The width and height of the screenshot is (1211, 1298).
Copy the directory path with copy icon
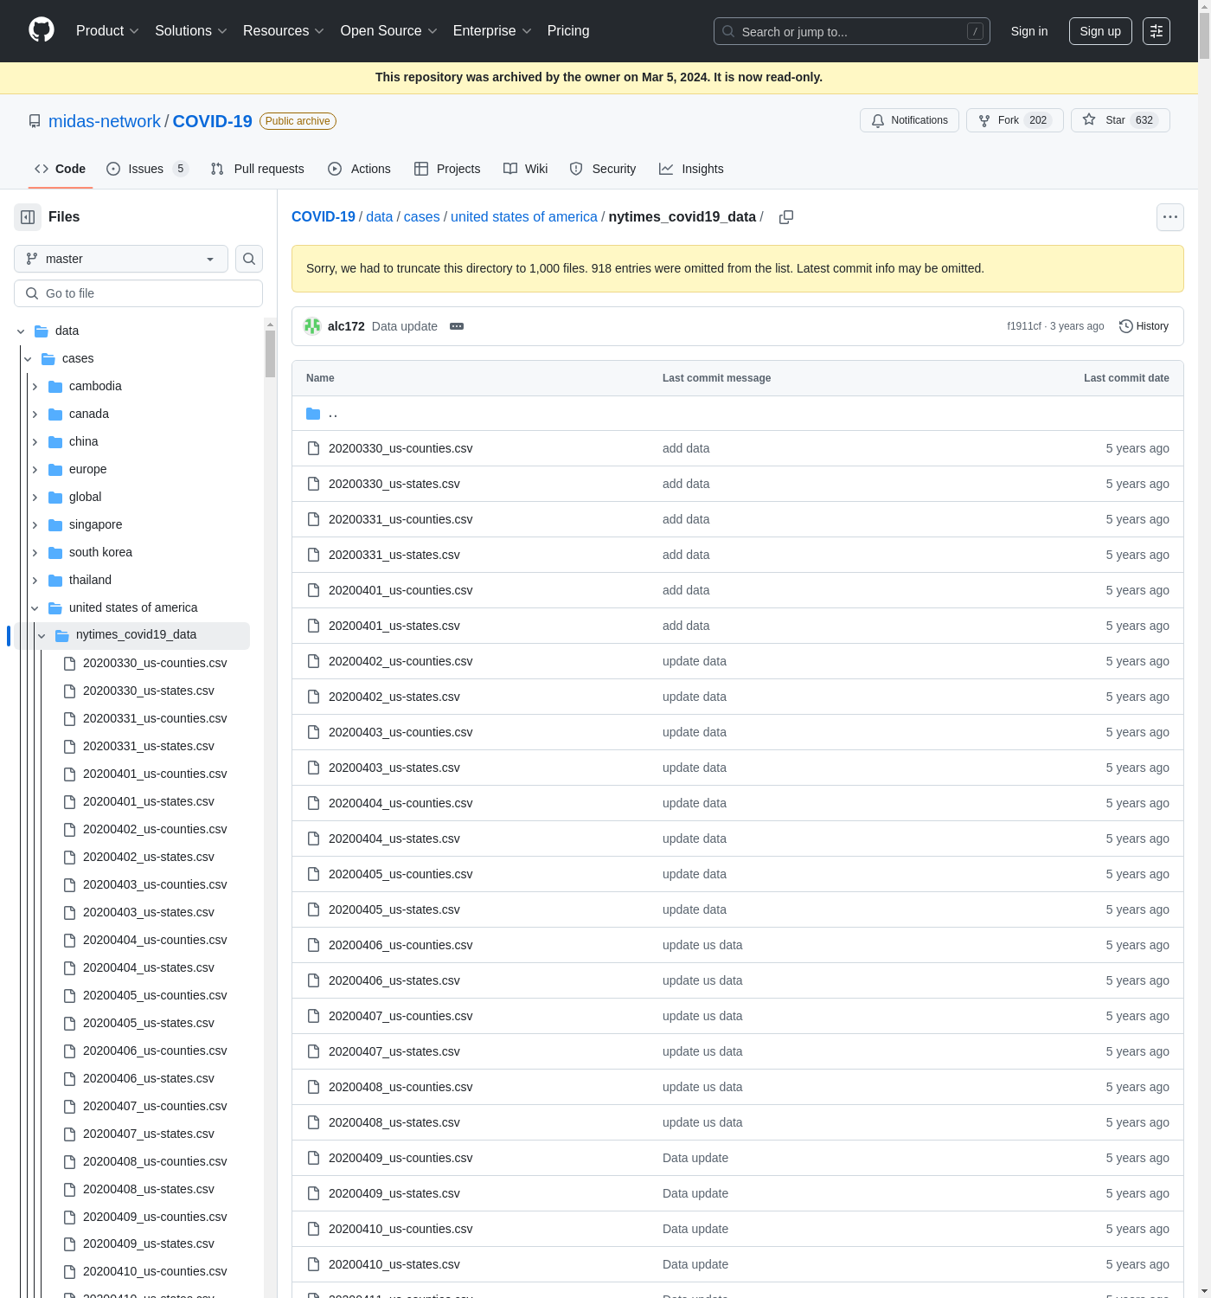tap(785, 217)
